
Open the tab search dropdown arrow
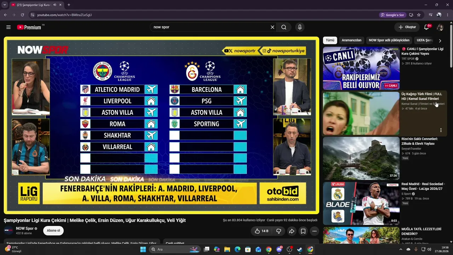pyautogui.click(x=5, y=5)
